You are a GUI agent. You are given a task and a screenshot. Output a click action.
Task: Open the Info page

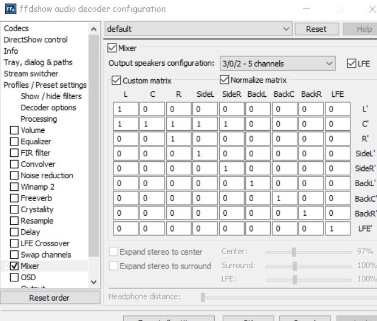click(x=11, y=51)
